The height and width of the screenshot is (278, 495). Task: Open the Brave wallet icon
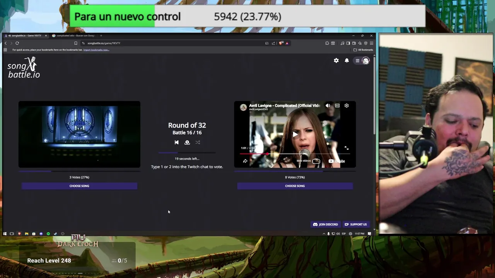coord(354,43)
